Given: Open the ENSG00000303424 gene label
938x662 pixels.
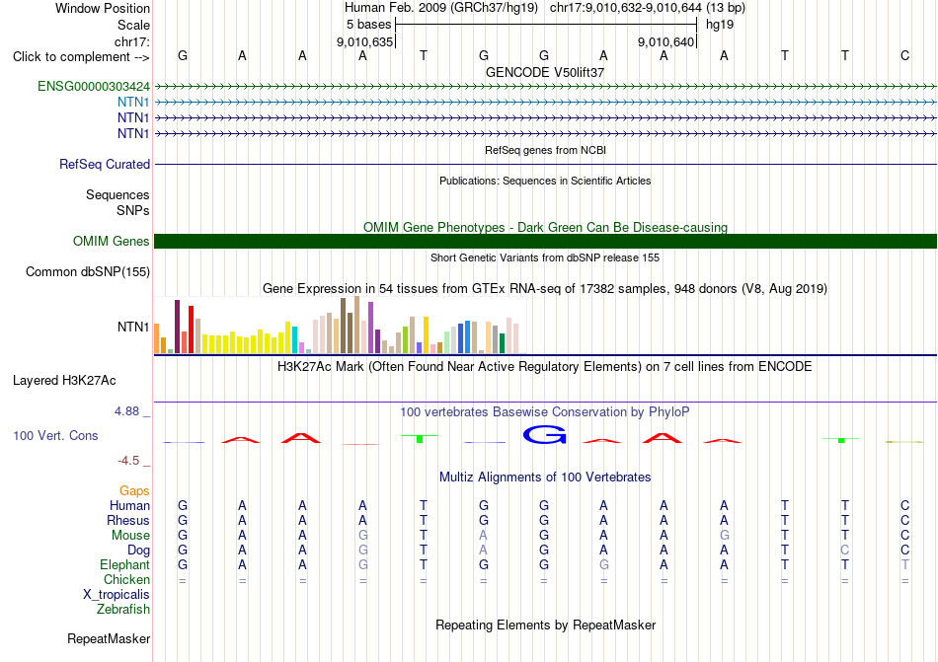Looking at the screenshot, I should [94, 87].
